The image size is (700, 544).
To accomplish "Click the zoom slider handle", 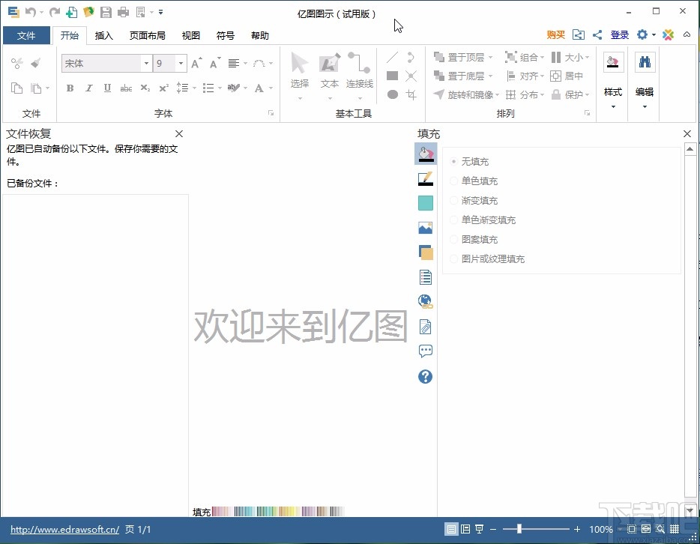I will (519, 529).
